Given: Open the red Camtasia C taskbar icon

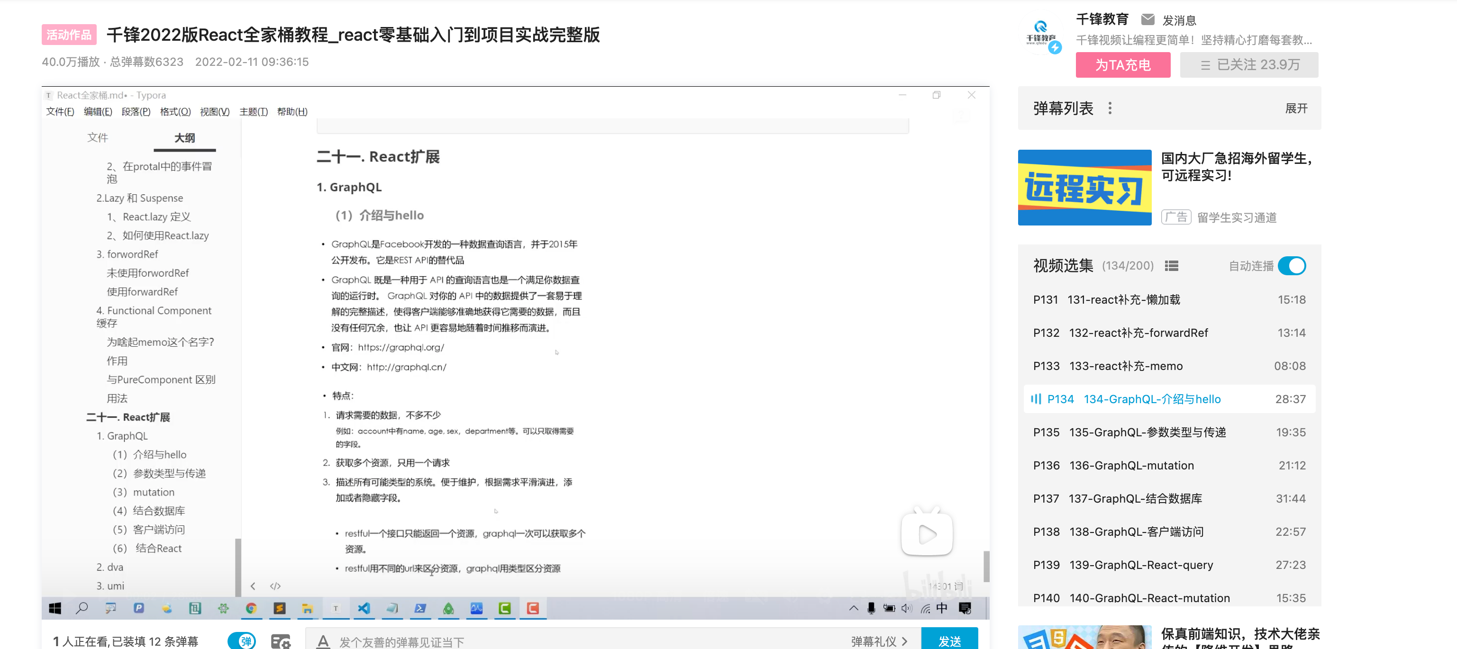Looking at the screenshot, I should 533,608.
